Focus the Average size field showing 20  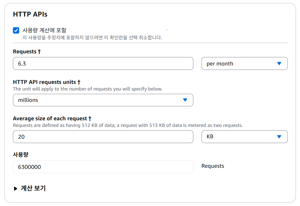coord(103,136)
